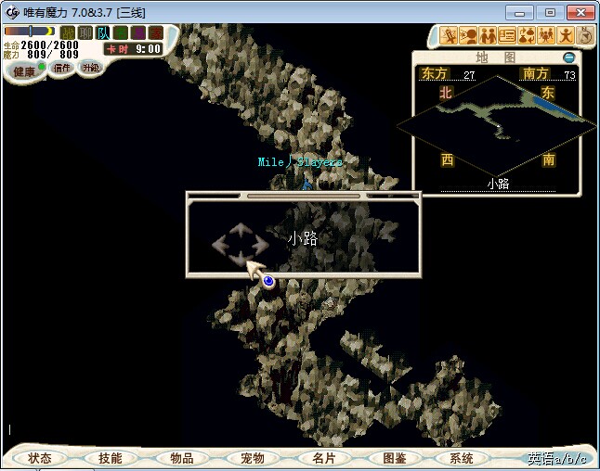Open the team-up (two people) icon

(488, 36)
